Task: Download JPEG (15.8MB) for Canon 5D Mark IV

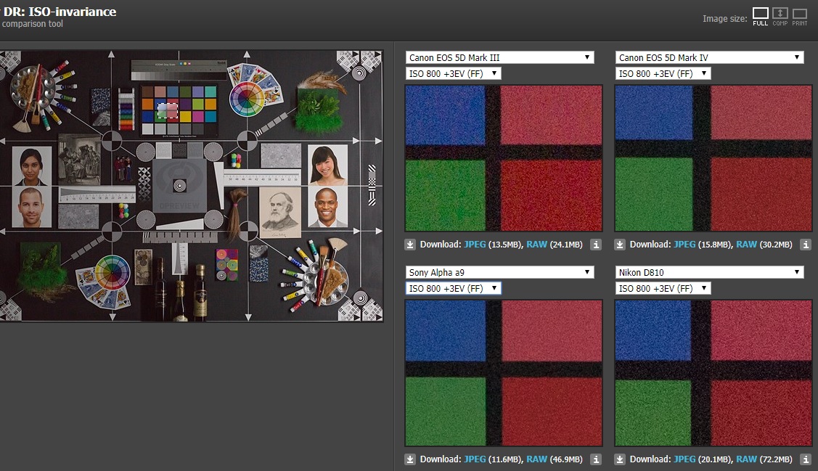Action: (x=684, y=245)
